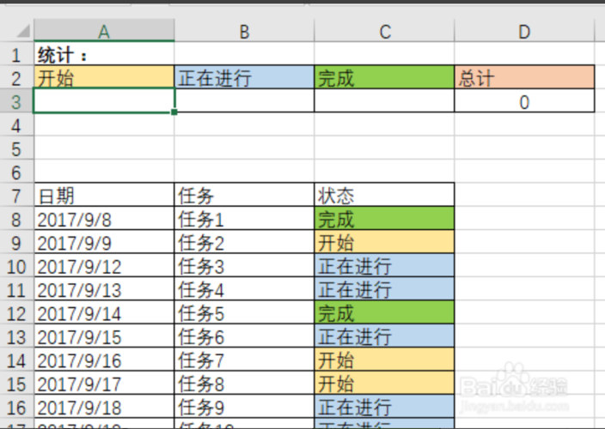Select column B header
The height and width of the screenshot is (429, 605).
point(244,31)
